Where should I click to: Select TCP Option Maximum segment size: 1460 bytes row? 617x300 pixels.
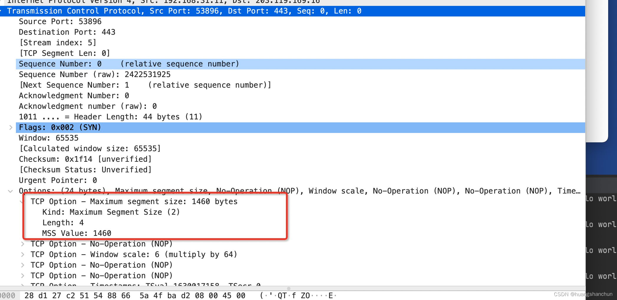coord(134,202)
